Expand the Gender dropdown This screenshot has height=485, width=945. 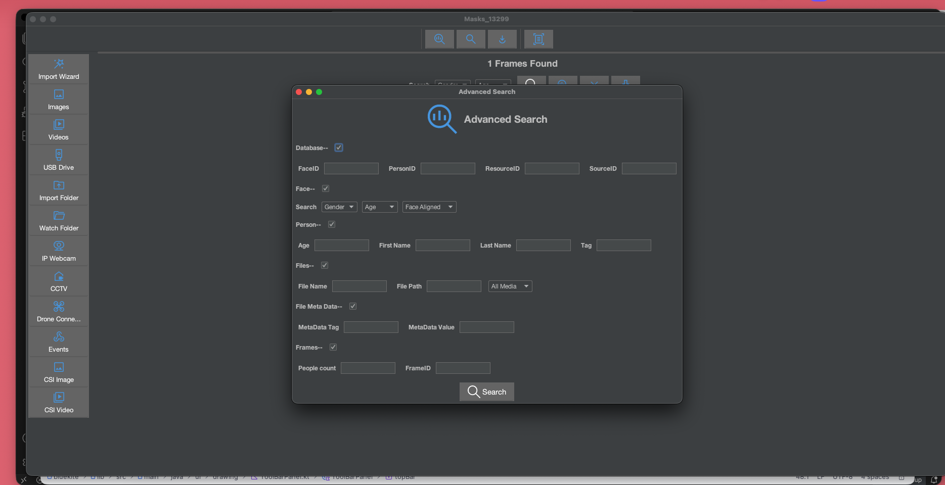(x=339, y=207)
